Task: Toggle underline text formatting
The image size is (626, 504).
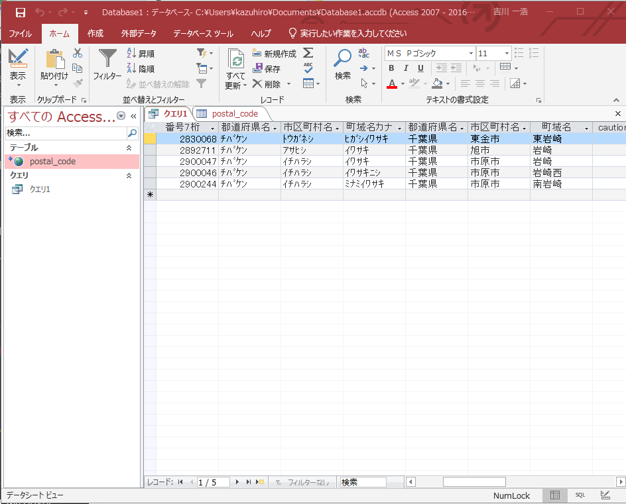Action: pos(418,68)
